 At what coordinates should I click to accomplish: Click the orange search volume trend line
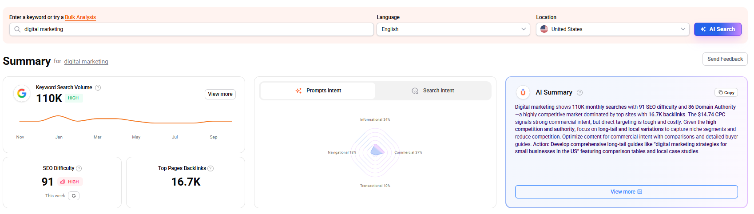126,119
